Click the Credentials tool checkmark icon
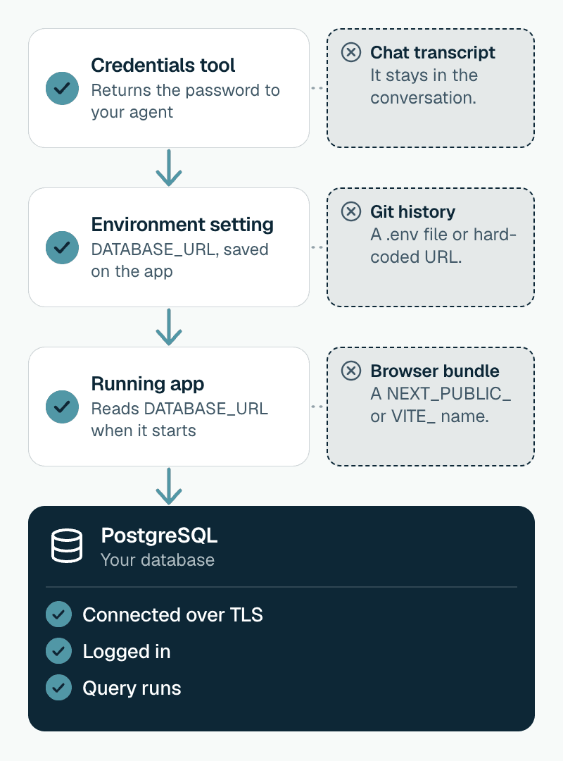The width and height of the screenshot is (563, 761). click(62, 88)
